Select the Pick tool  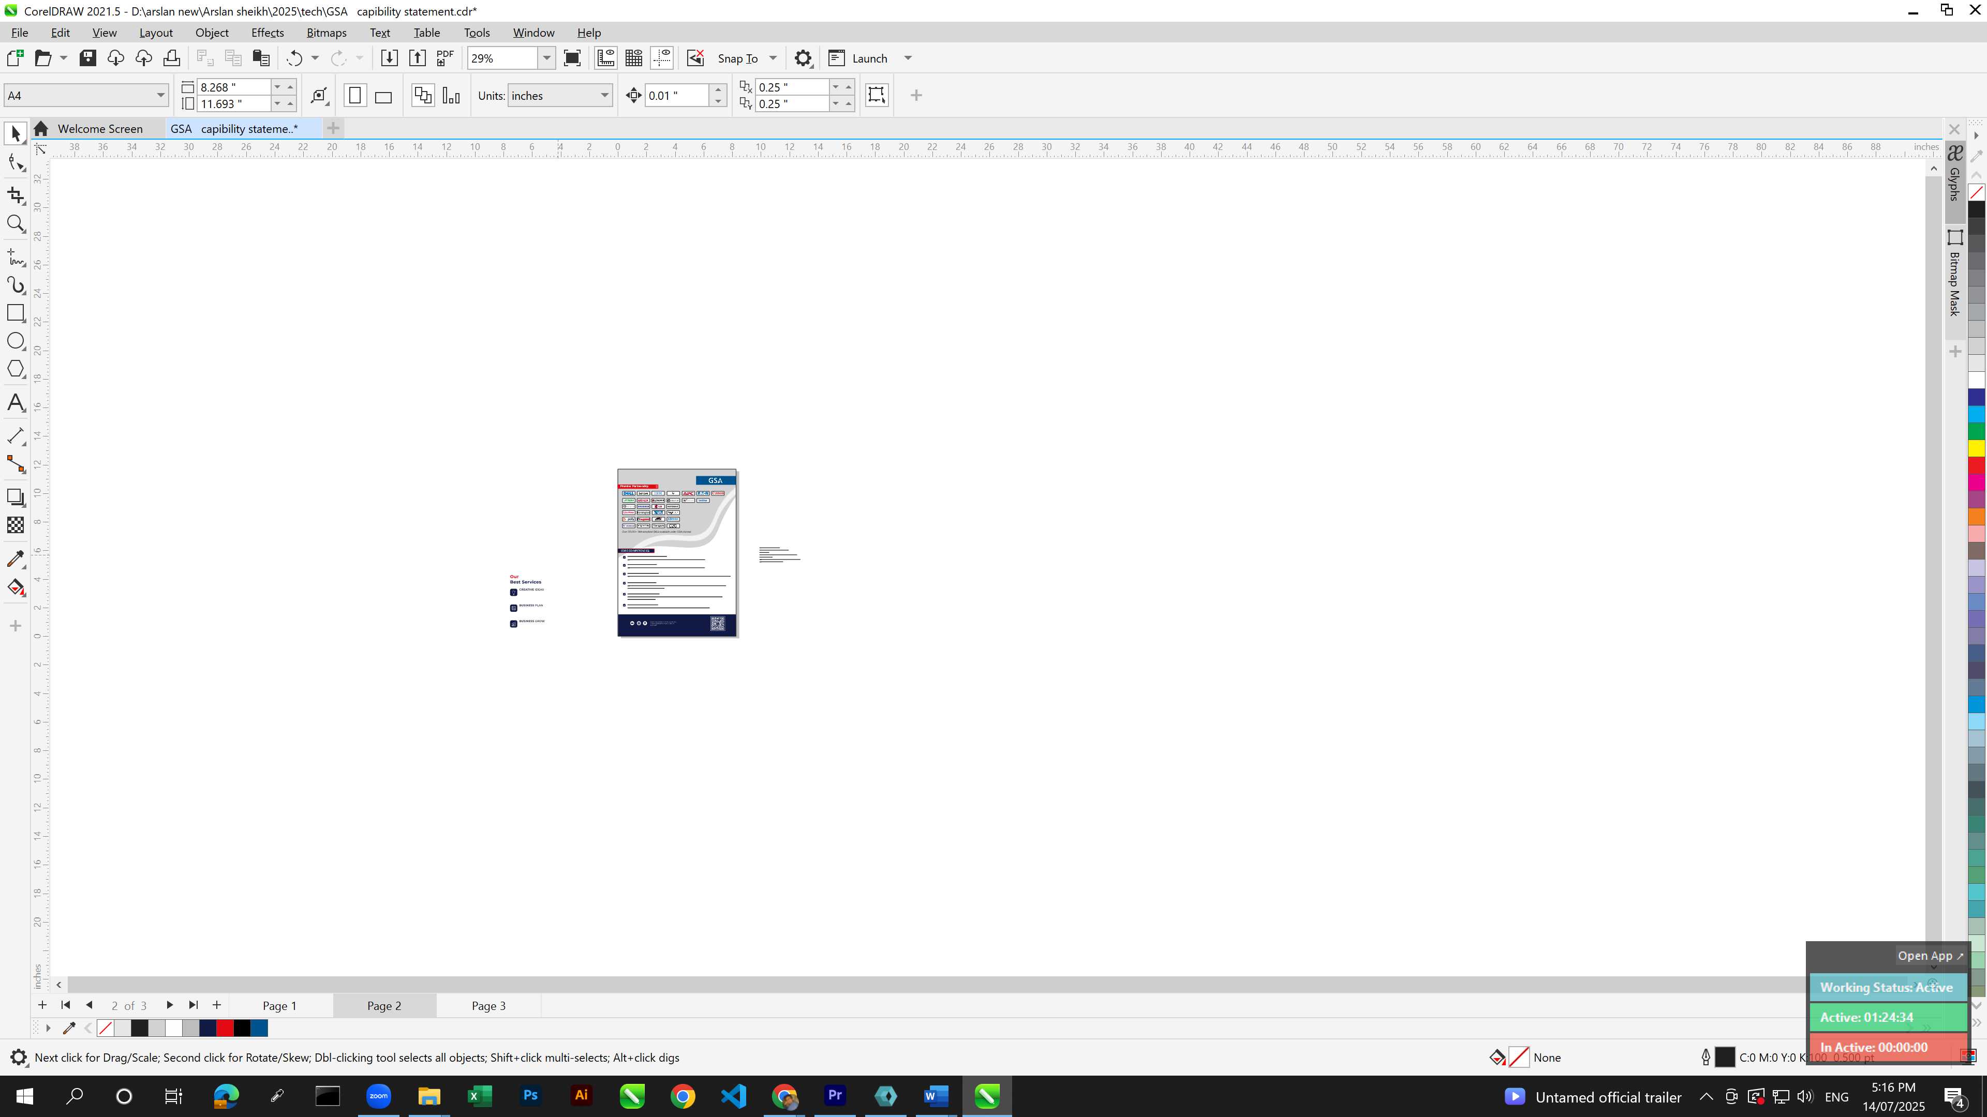coord(16,134)
